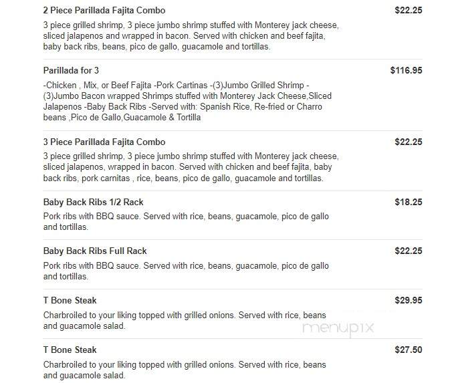Click the 3 Piece combo description mentioning pork carnitas
This screenshot has height=383, width=458.
(x=191, y=167)
